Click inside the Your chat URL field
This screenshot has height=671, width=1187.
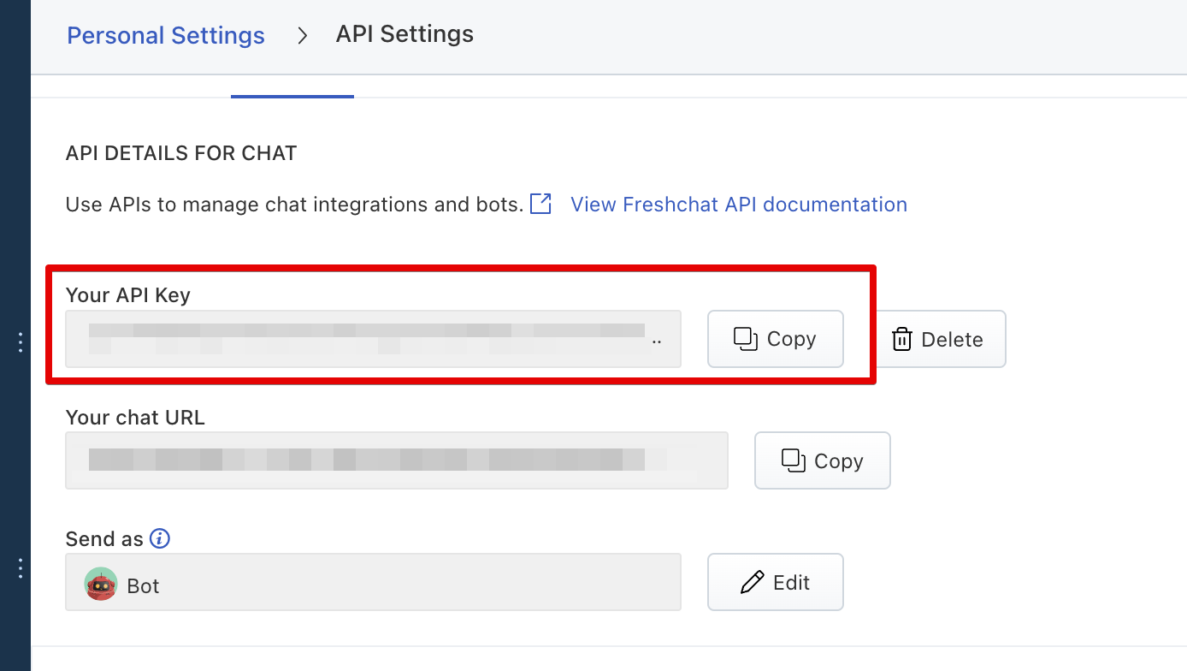click(x=396, y=460)
